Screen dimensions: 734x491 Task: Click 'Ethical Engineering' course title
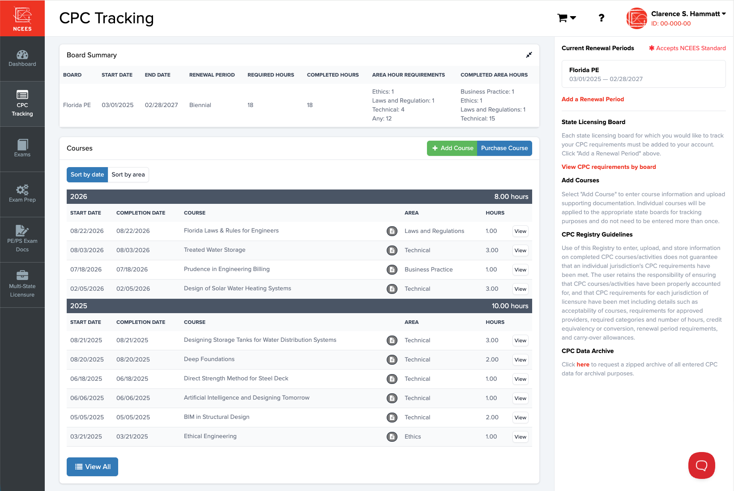click(210, 436)
